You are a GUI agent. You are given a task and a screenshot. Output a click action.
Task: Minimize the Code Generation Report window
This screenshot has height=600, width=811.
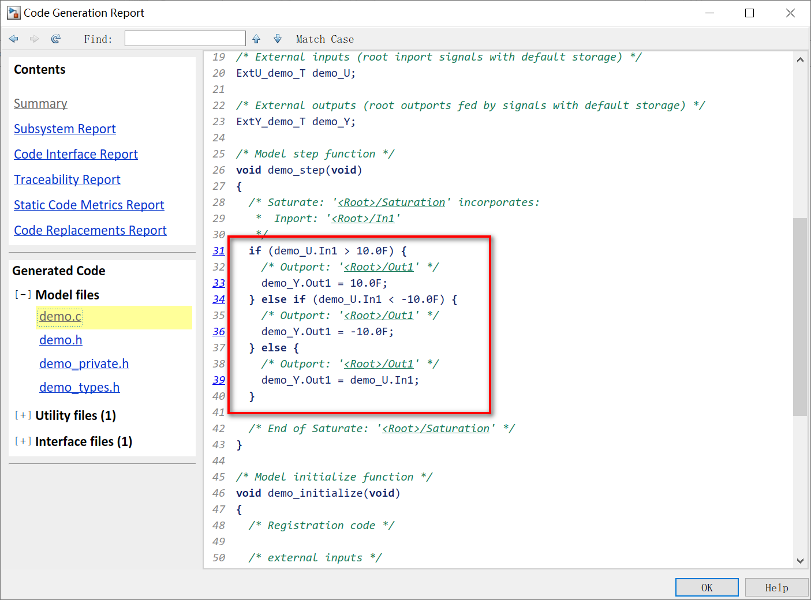click(x=710, y=13)
